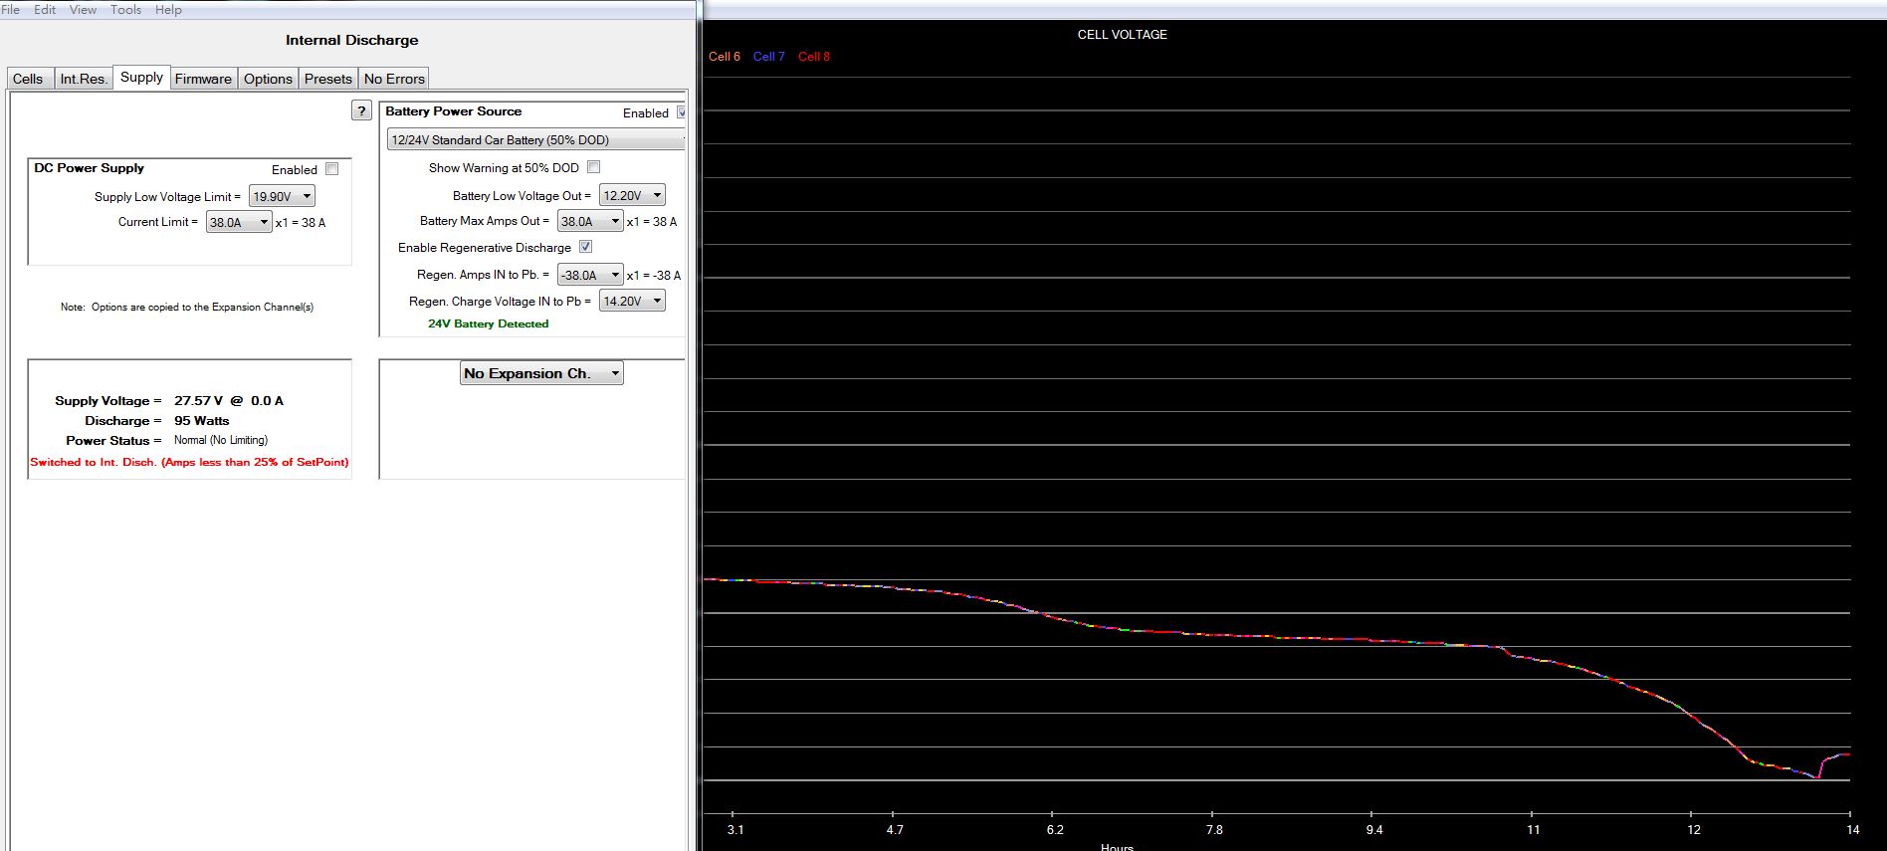Open the Int.Res. tab
The width and height of the screenshot is (1887, 851).
pyautogui.click(x=84, y=79)
